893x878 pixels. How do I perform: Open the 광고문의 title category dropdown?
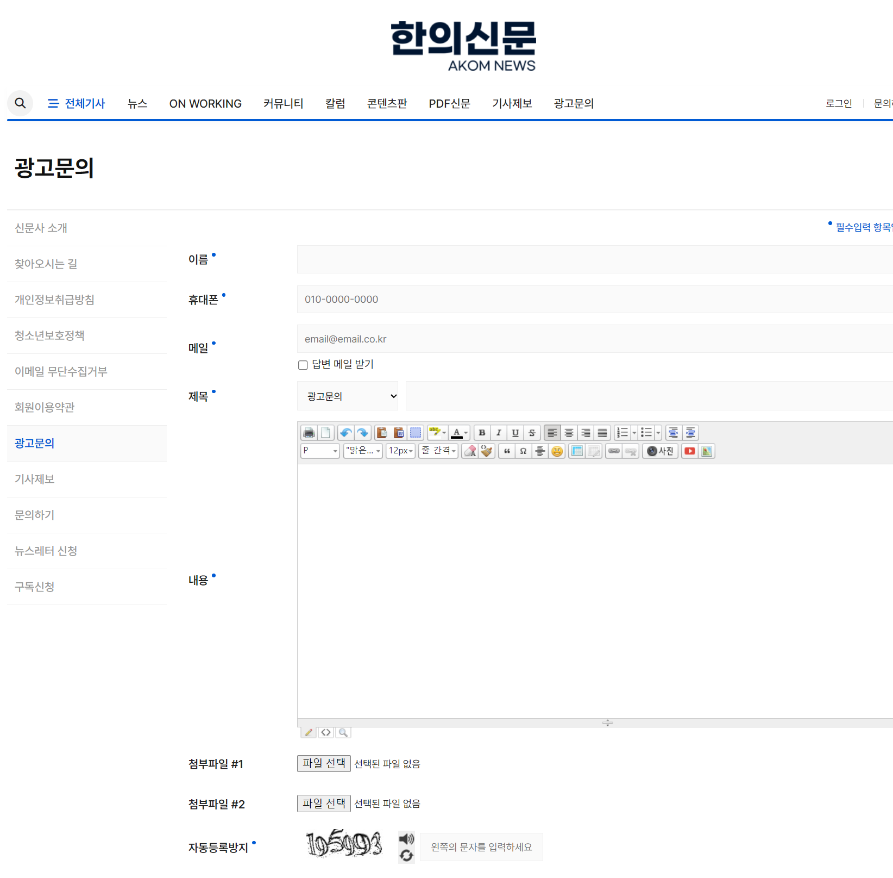(x=348, y=396)
